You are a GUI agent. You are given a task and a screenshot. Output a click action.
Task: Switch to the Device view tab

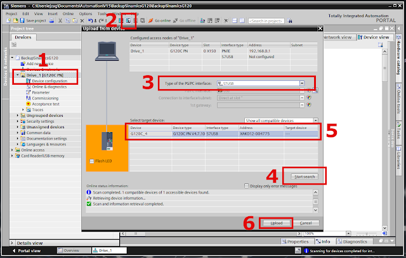375,37
